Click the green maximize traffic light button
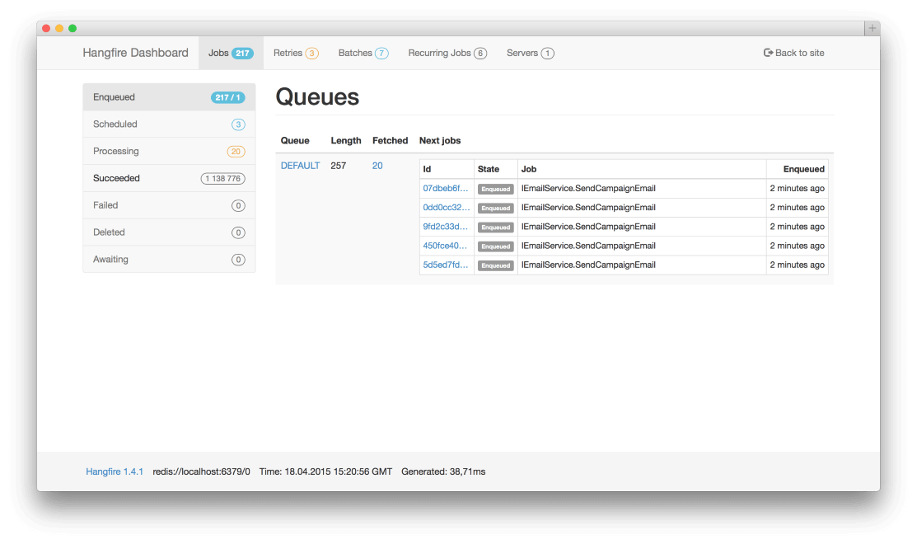 point(73,27)
